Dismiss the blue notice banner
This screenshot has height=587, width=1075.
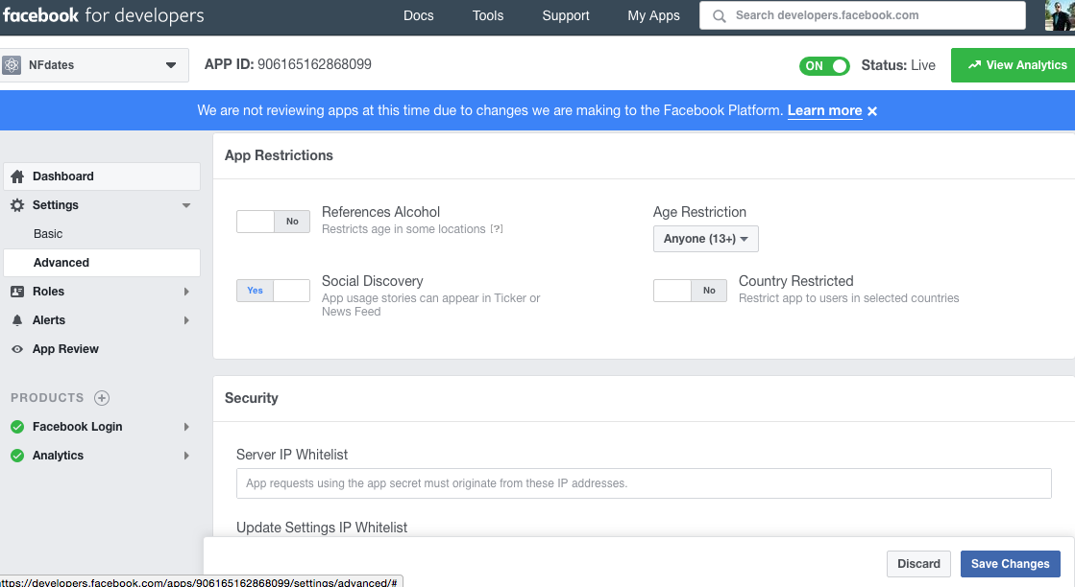[x=872, y=111]
